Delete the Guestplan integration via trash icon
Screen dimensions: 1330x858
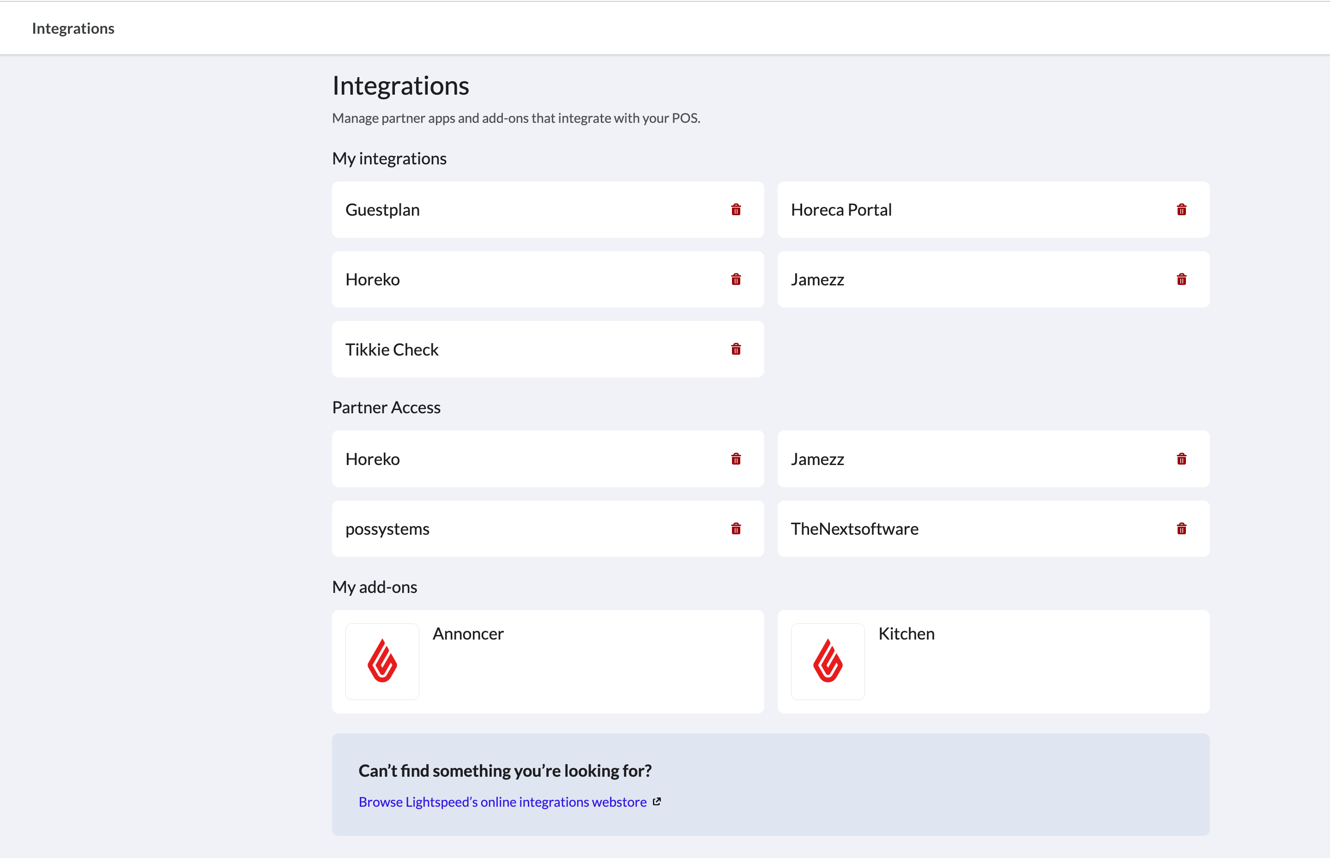[x=736, y=210]
